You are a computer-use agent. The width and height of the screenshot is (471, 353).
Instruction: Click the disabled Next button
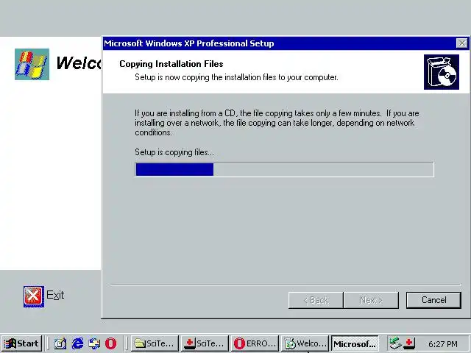click(x=371, y=300)
